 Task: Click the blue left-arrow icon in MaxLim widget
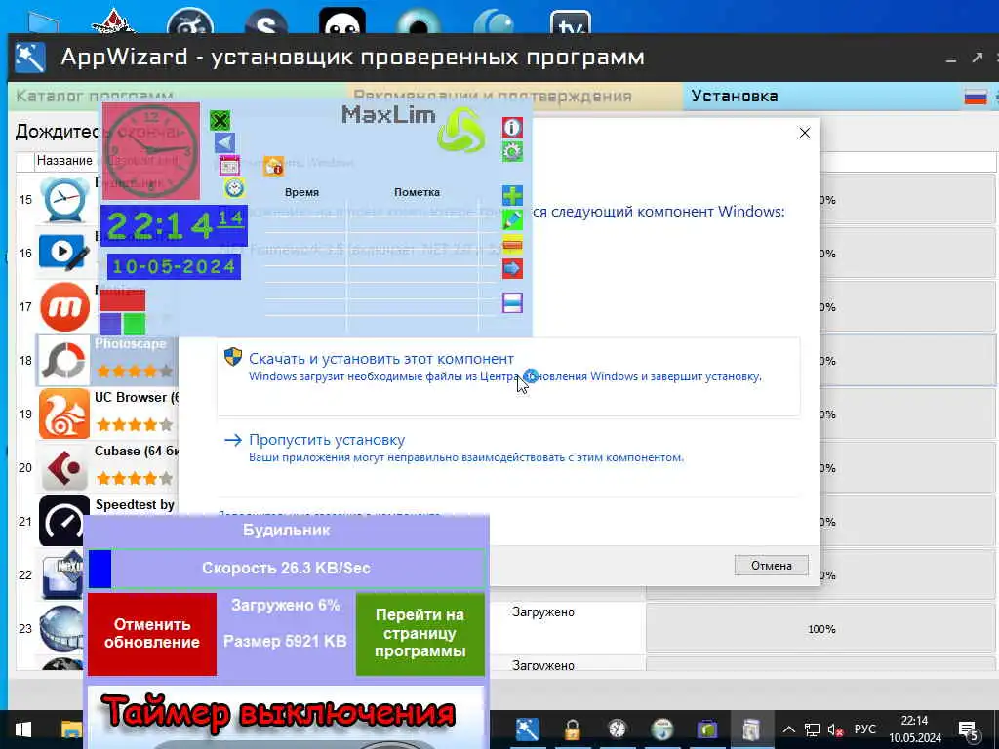coord(224,142)
